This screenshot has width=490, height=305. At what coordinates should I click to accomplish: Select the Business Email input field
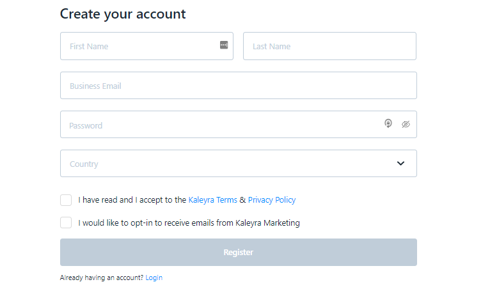click(x=239, y=86)
